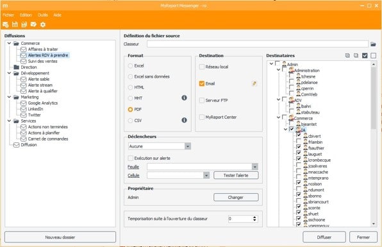Click the Email settings pencil icon
This screenshot has height=247, width=382.
pyautogui.click(x=254, y=83)
